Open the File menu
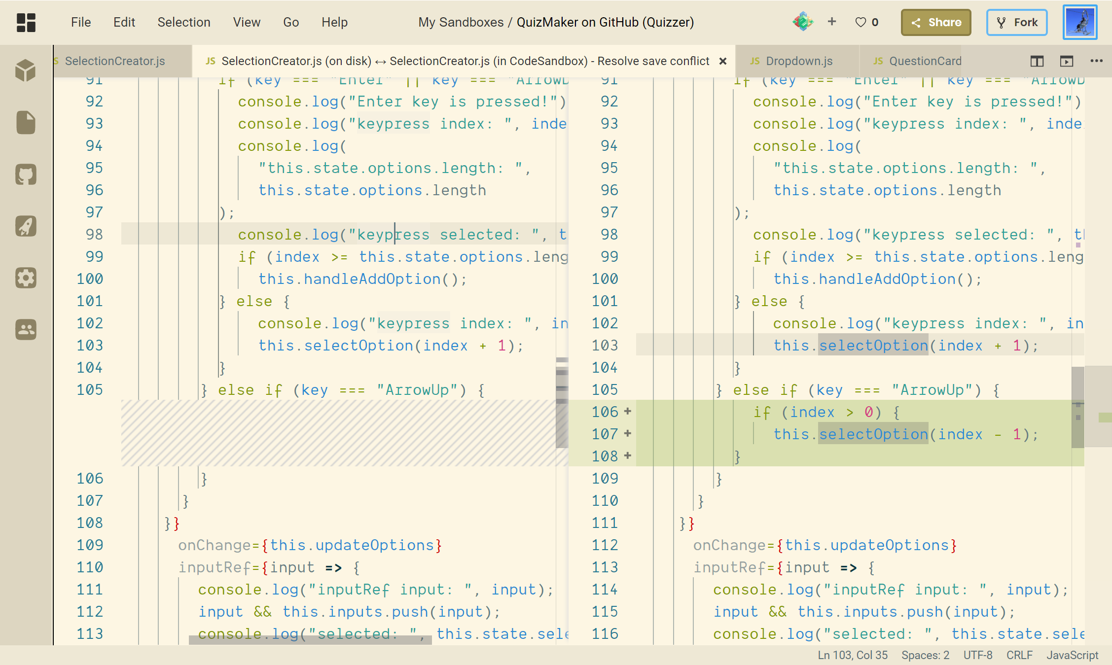 pos(80,22)
